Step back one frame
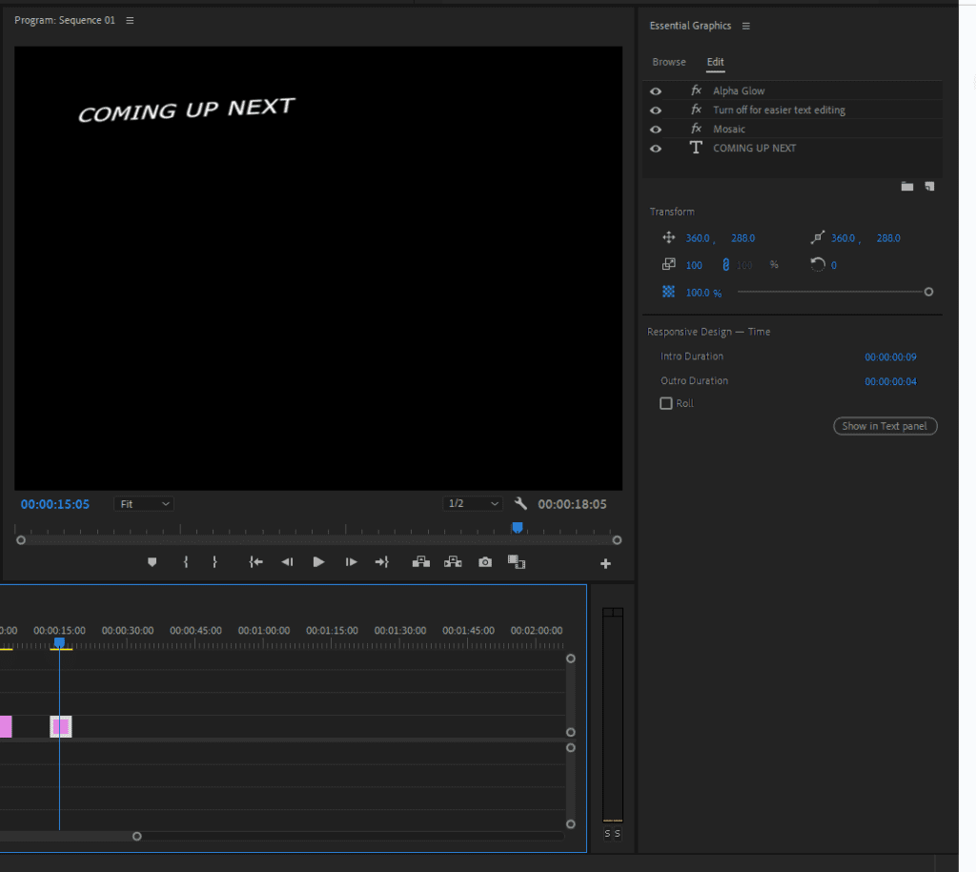The image size is (976, 872). 287,562
